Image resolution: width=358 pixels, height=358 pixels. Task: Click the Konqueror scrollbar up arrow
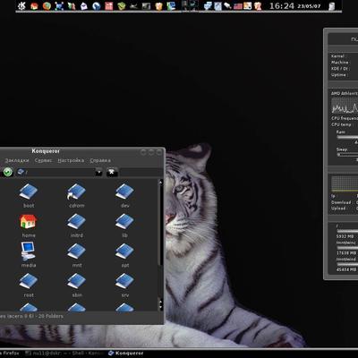[160, 182]
